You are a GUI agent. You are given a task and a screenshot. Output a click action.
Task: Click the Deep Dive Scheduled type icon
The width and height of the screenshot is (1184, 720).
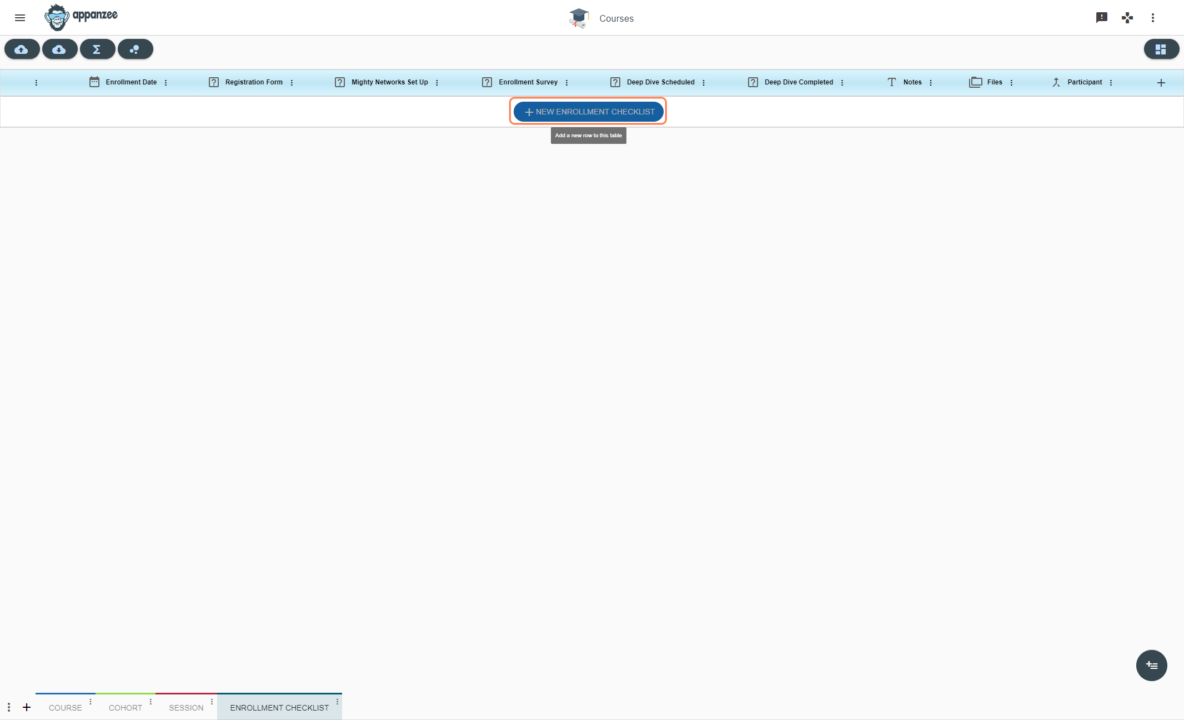[x=615, y=82]
